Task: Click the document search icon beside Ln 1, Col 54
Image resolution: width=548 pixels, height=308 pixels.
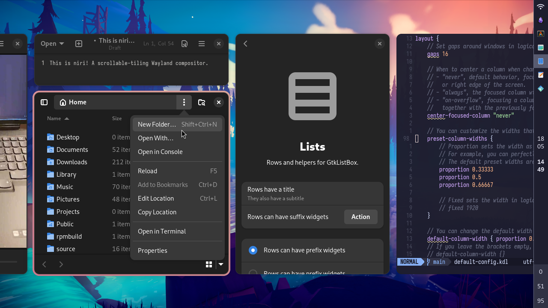Action: 185,44
